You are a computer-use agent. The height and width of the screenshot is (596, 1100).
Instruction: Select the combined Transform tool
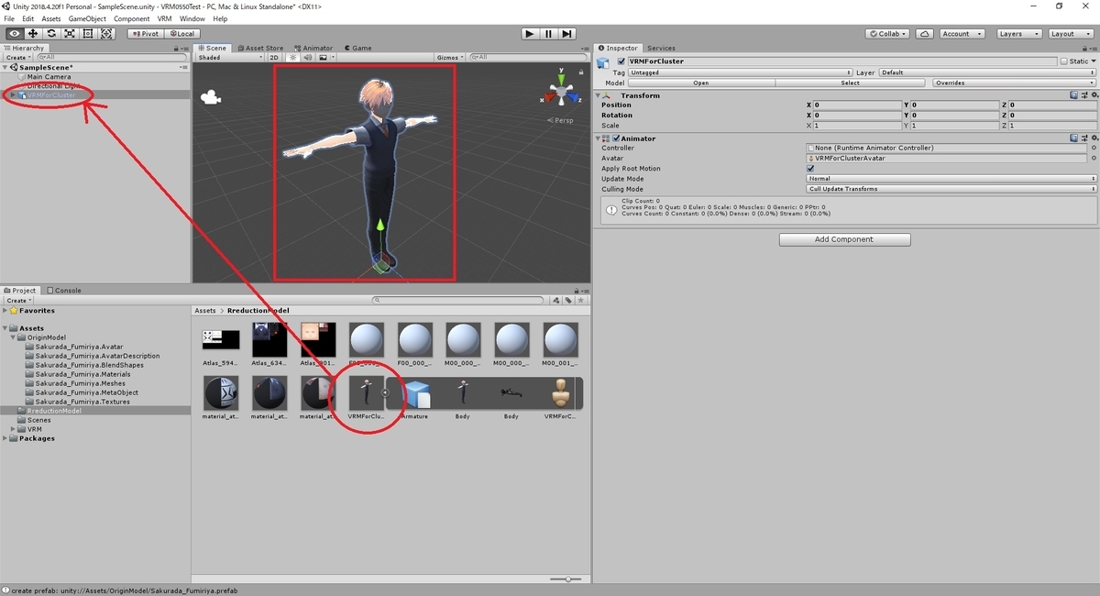tap(106, 34)
